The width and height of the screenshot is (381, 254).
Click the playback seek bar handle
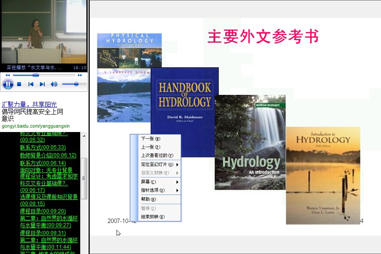tap(36, 75)
